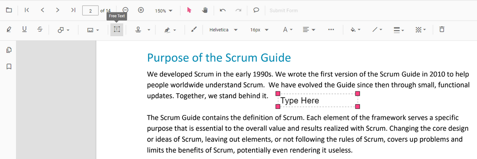Click the paragraph line starting 'The Scrum Guide contains'
This screenshot has width=477, height=159.
[x=303, y=118]
